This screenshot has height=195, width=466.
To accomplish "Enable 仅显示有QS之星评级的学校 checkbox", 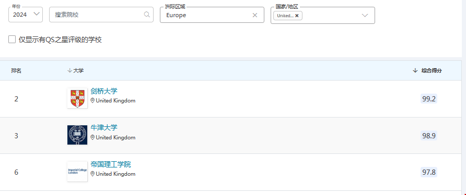I will pos(12,40).
